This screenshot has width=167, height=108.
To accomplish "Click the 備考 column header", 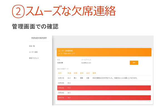I will [94, 73].
